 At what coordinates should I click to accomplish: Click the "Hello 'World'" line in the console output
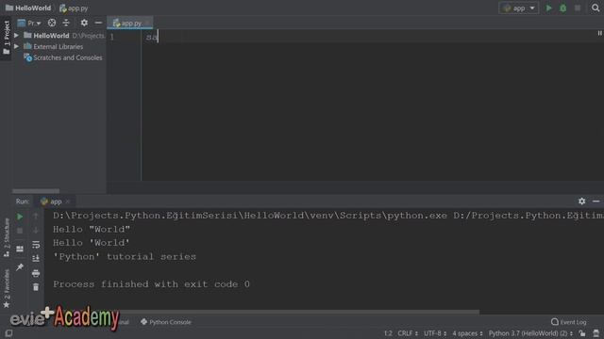[x=92, y=243]
